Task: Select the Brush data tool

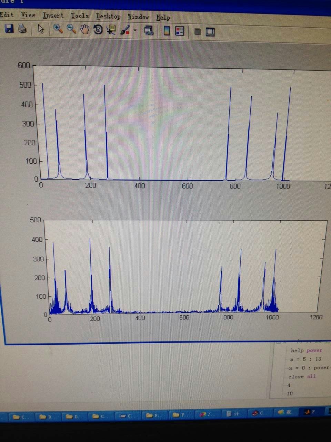Action: (125, 30)
